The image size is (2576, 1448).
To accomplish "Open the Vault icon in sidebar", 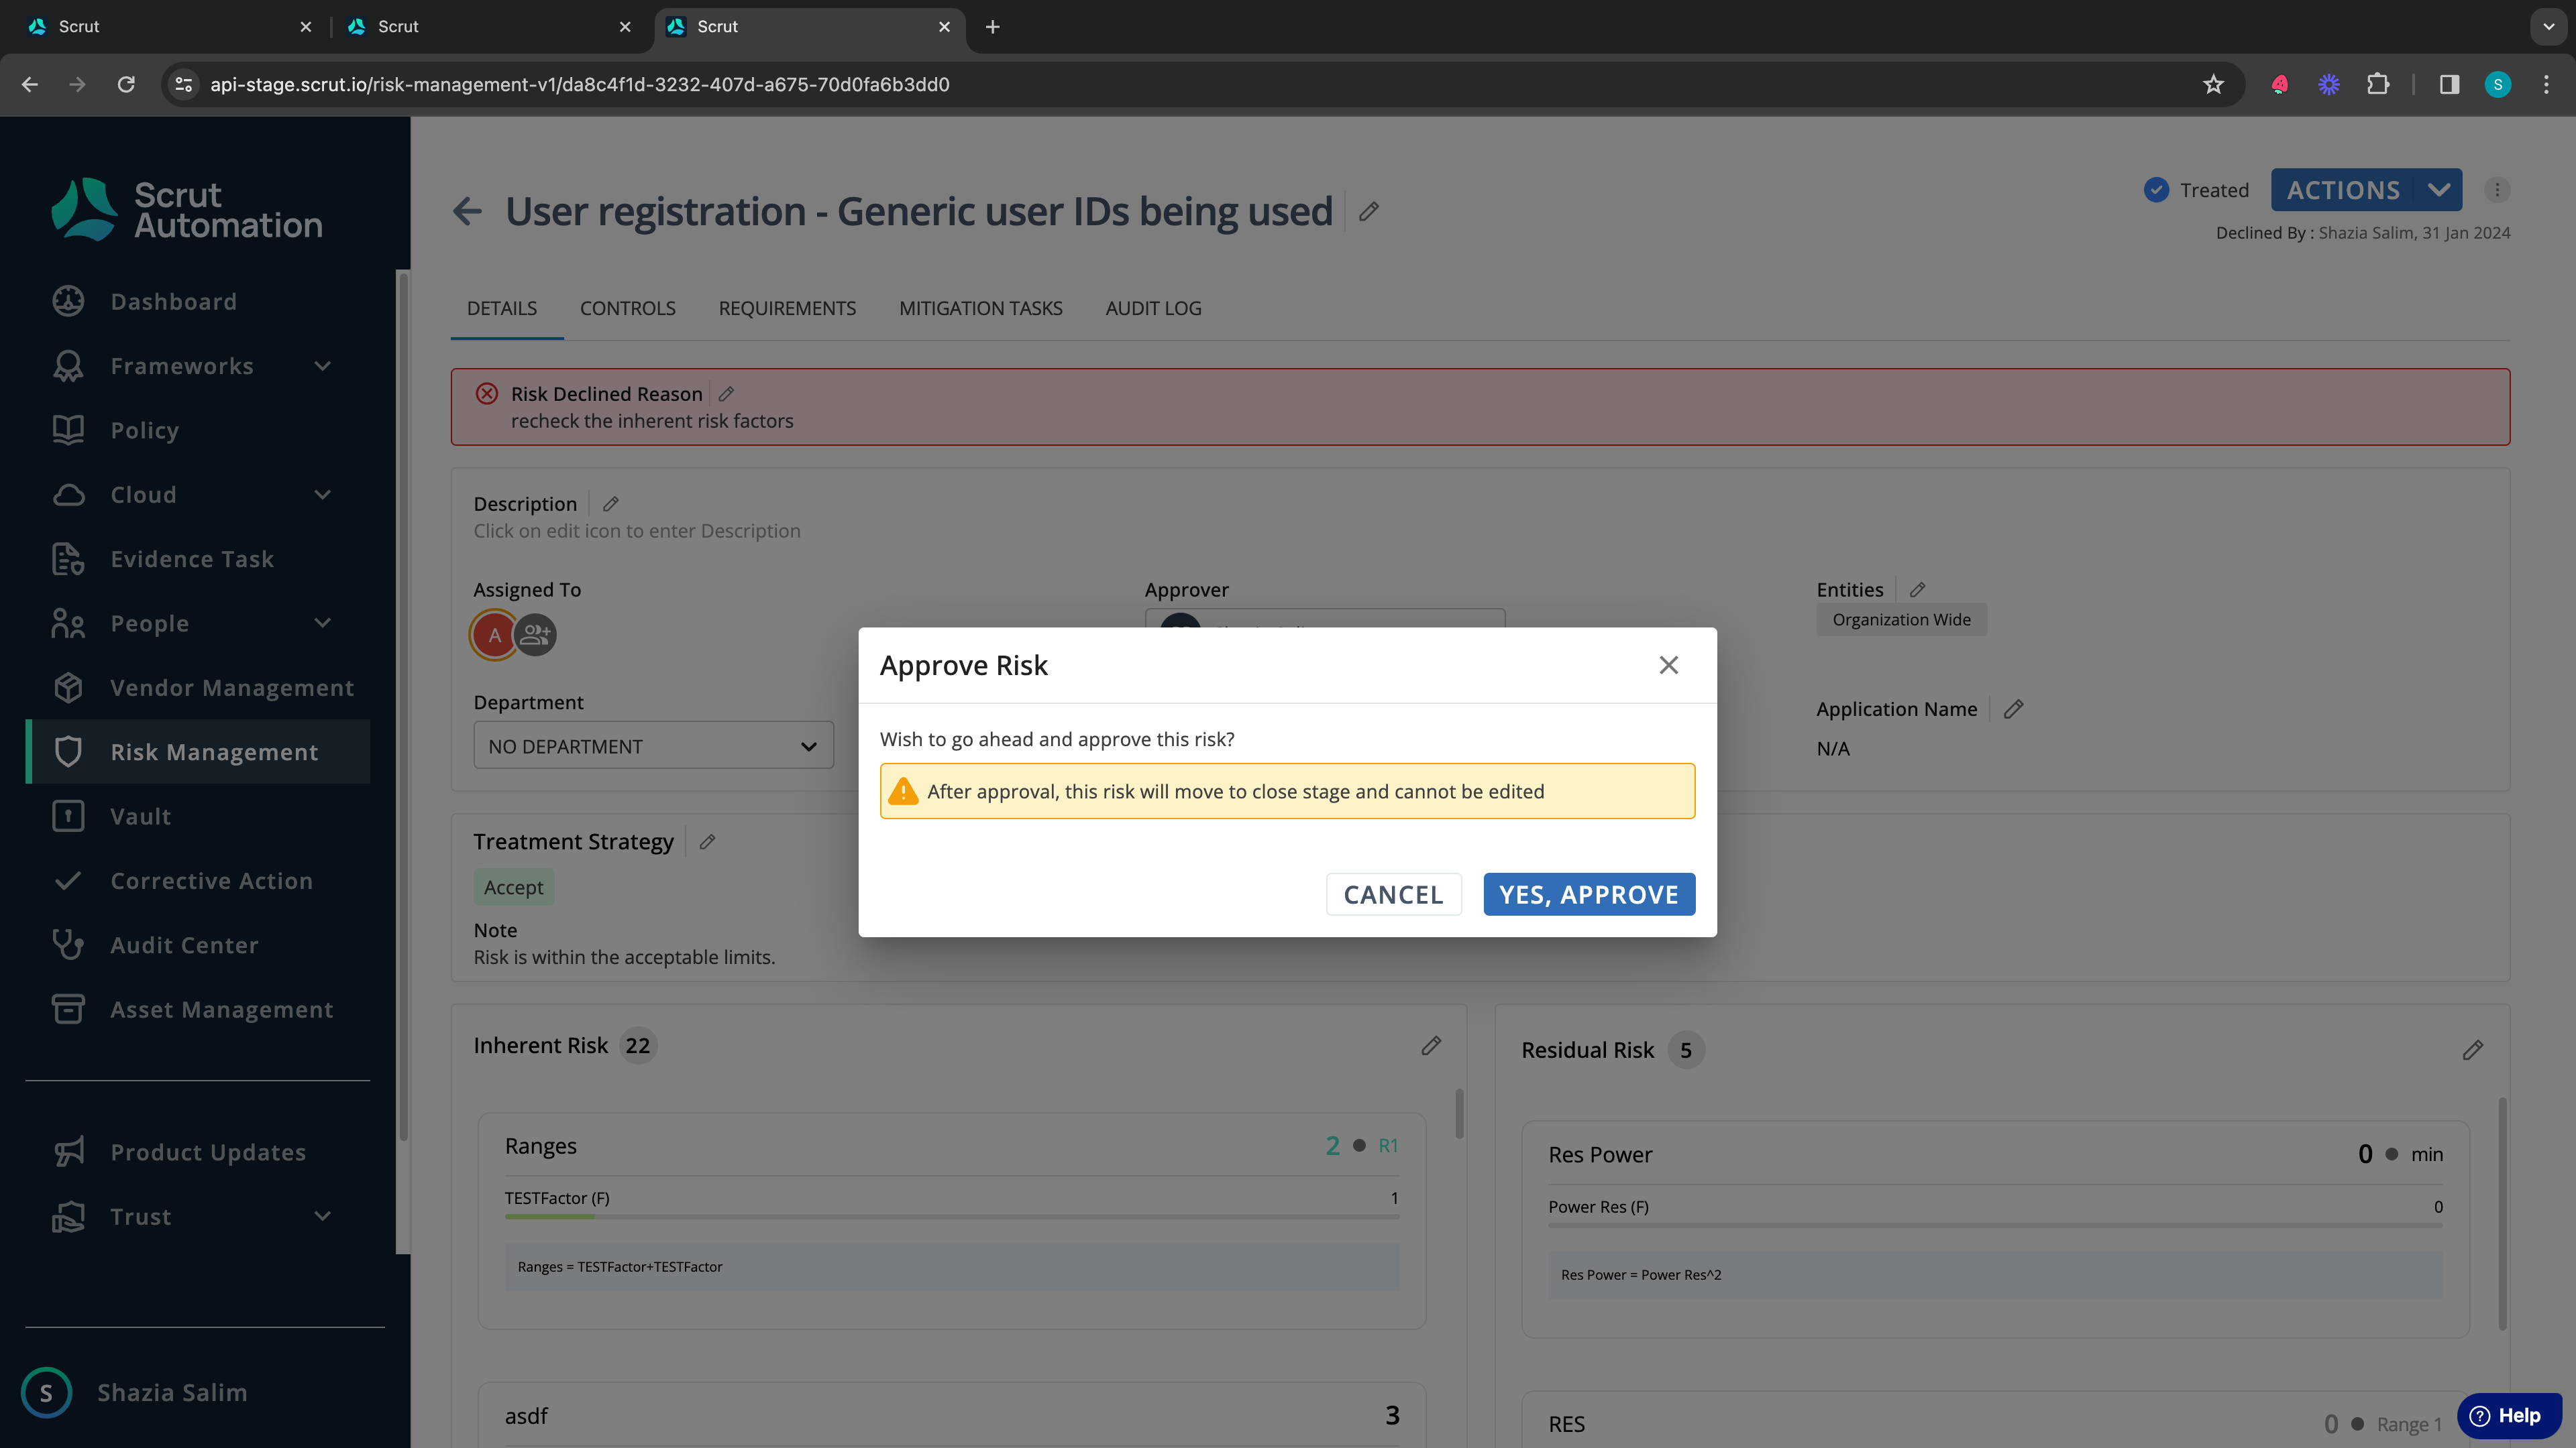I will coord(68,817).
